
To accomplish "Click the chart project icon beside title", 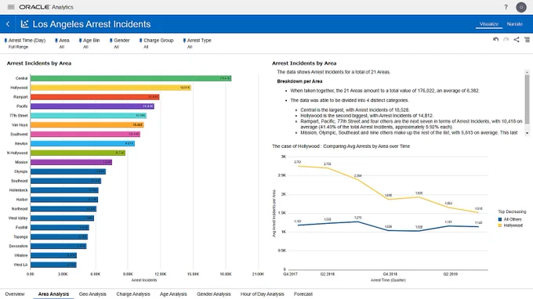I will [x=24, y=23].
